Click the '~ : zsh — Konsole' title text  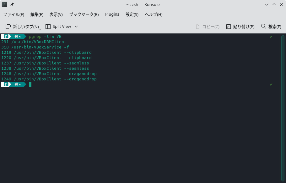[143, 5]
